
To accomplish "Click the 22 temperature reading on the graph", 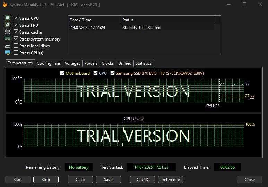I will point(252,97).
